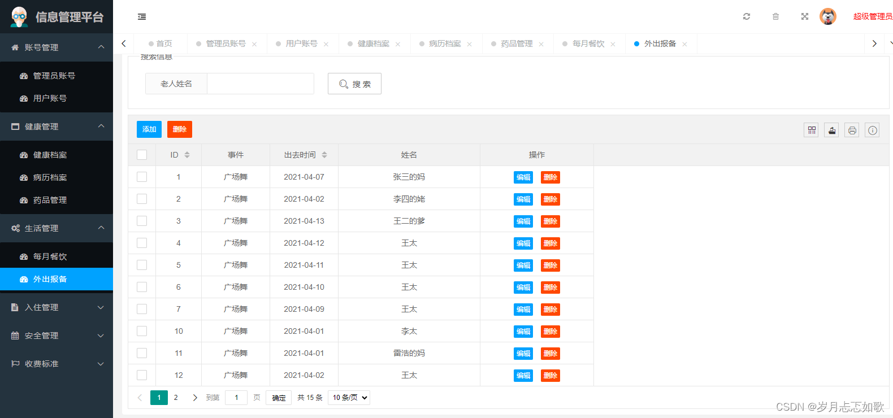Close the 外出报备 tab
Viewport: 893px width, 418px height.
coord(685,44)
